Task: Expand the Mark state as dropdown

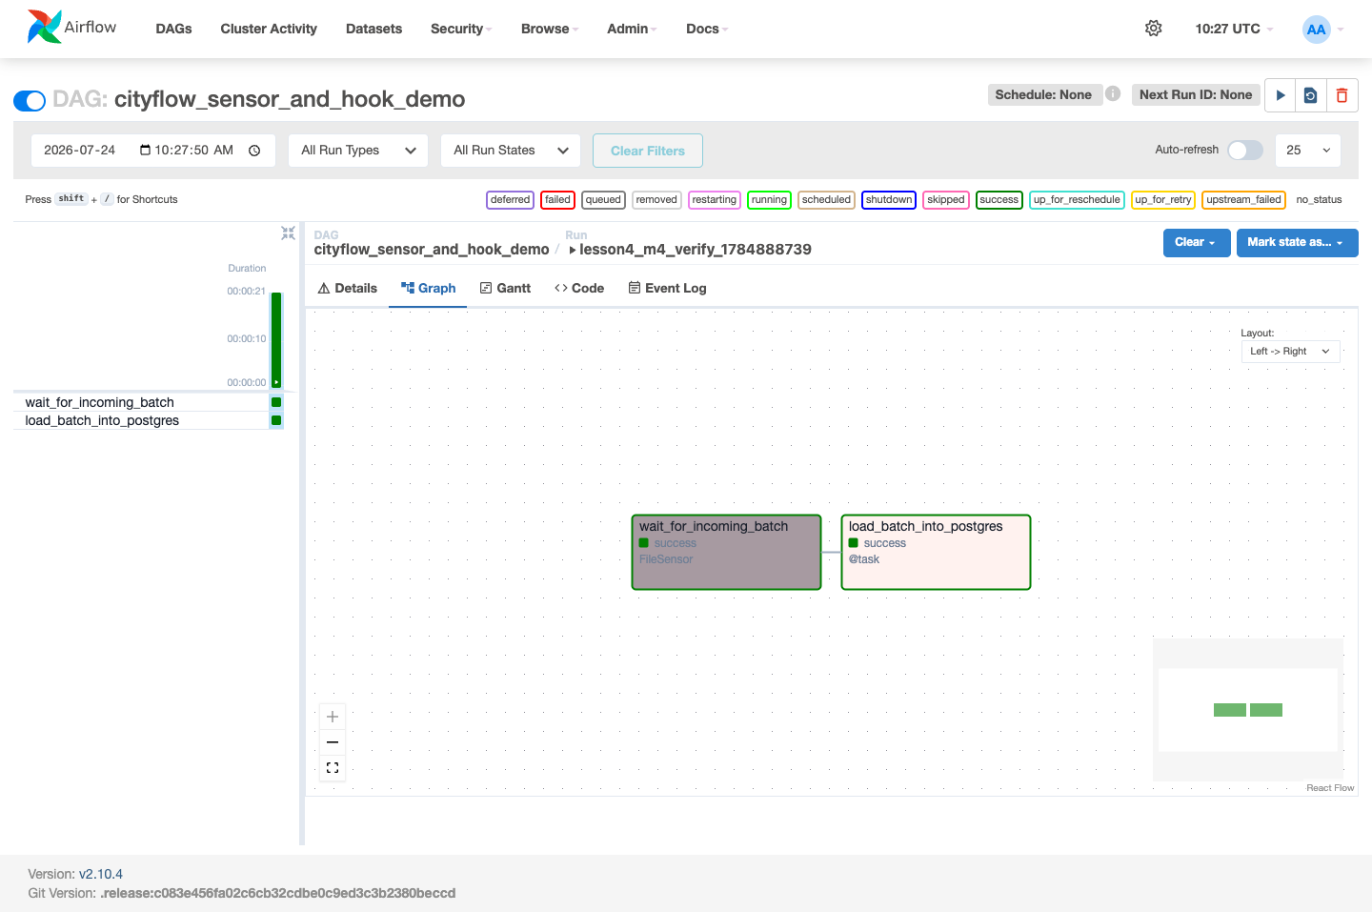Action: [x=1297, y=242]
